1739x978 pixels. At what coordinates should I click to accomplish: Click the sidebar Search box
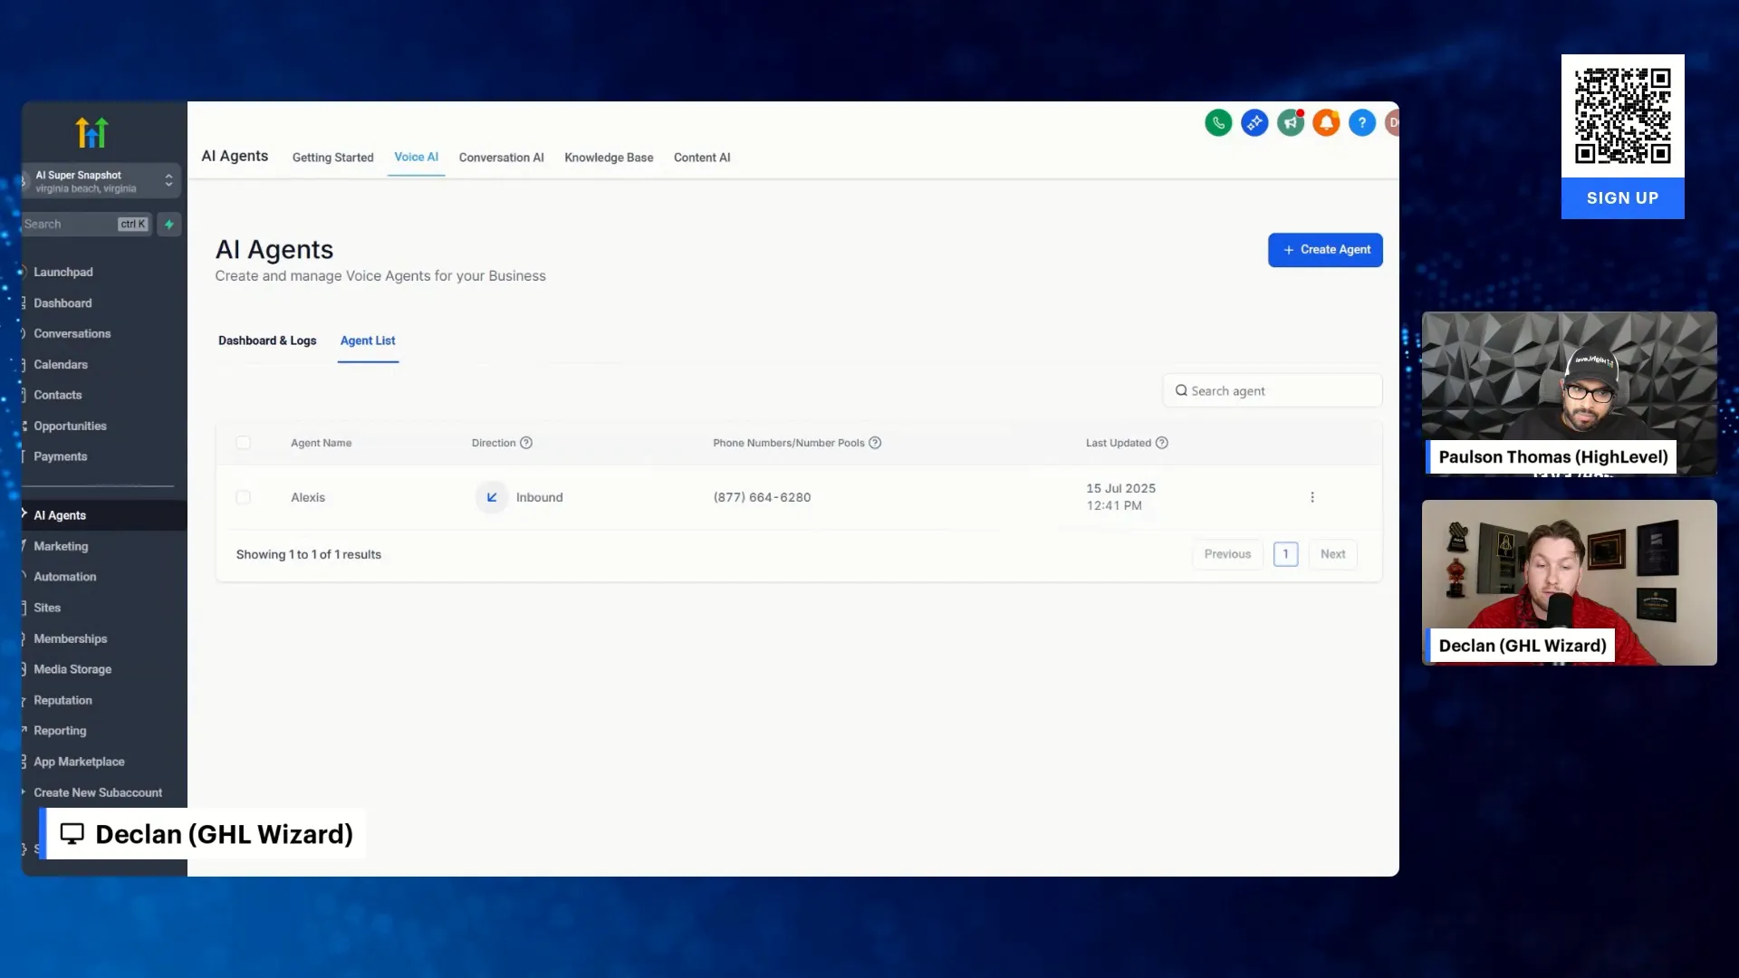click(x=86, y=225)
